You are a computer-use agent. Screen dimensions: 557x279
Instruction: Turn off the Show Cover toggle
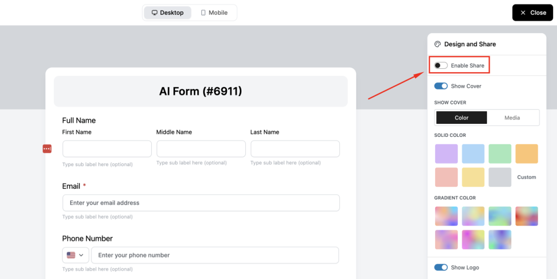coord(441,86)
